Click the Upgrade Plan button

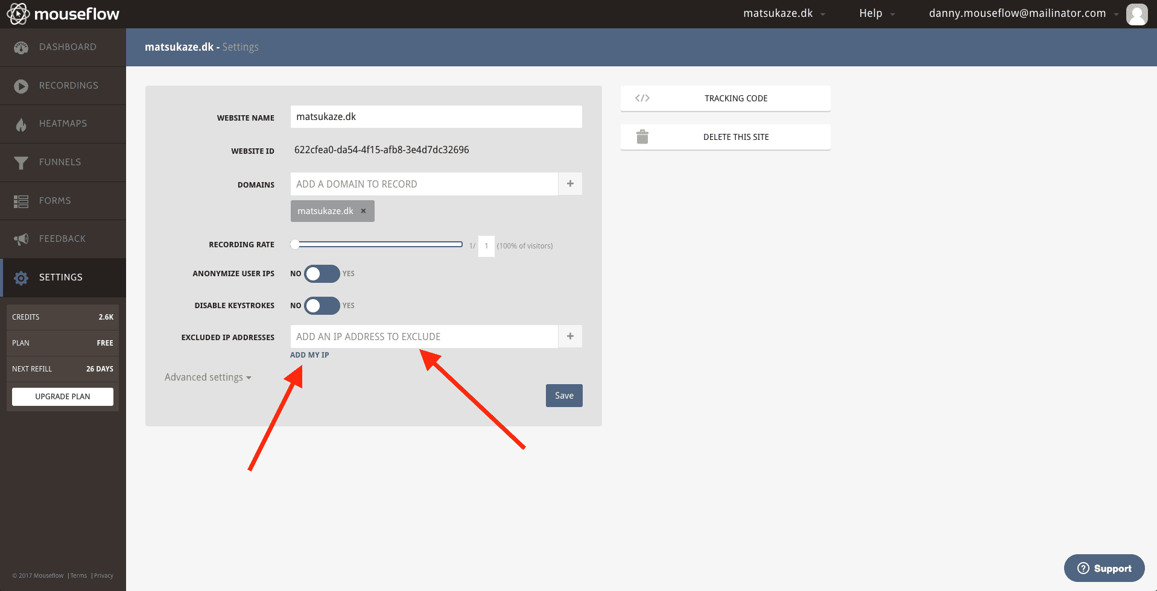point(62,396)
